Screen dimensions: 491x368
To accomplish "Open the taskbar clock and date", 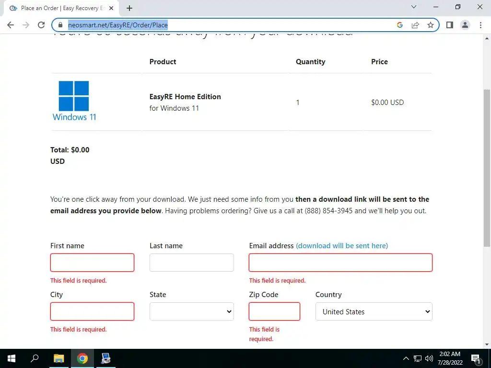I will [450, 358].
